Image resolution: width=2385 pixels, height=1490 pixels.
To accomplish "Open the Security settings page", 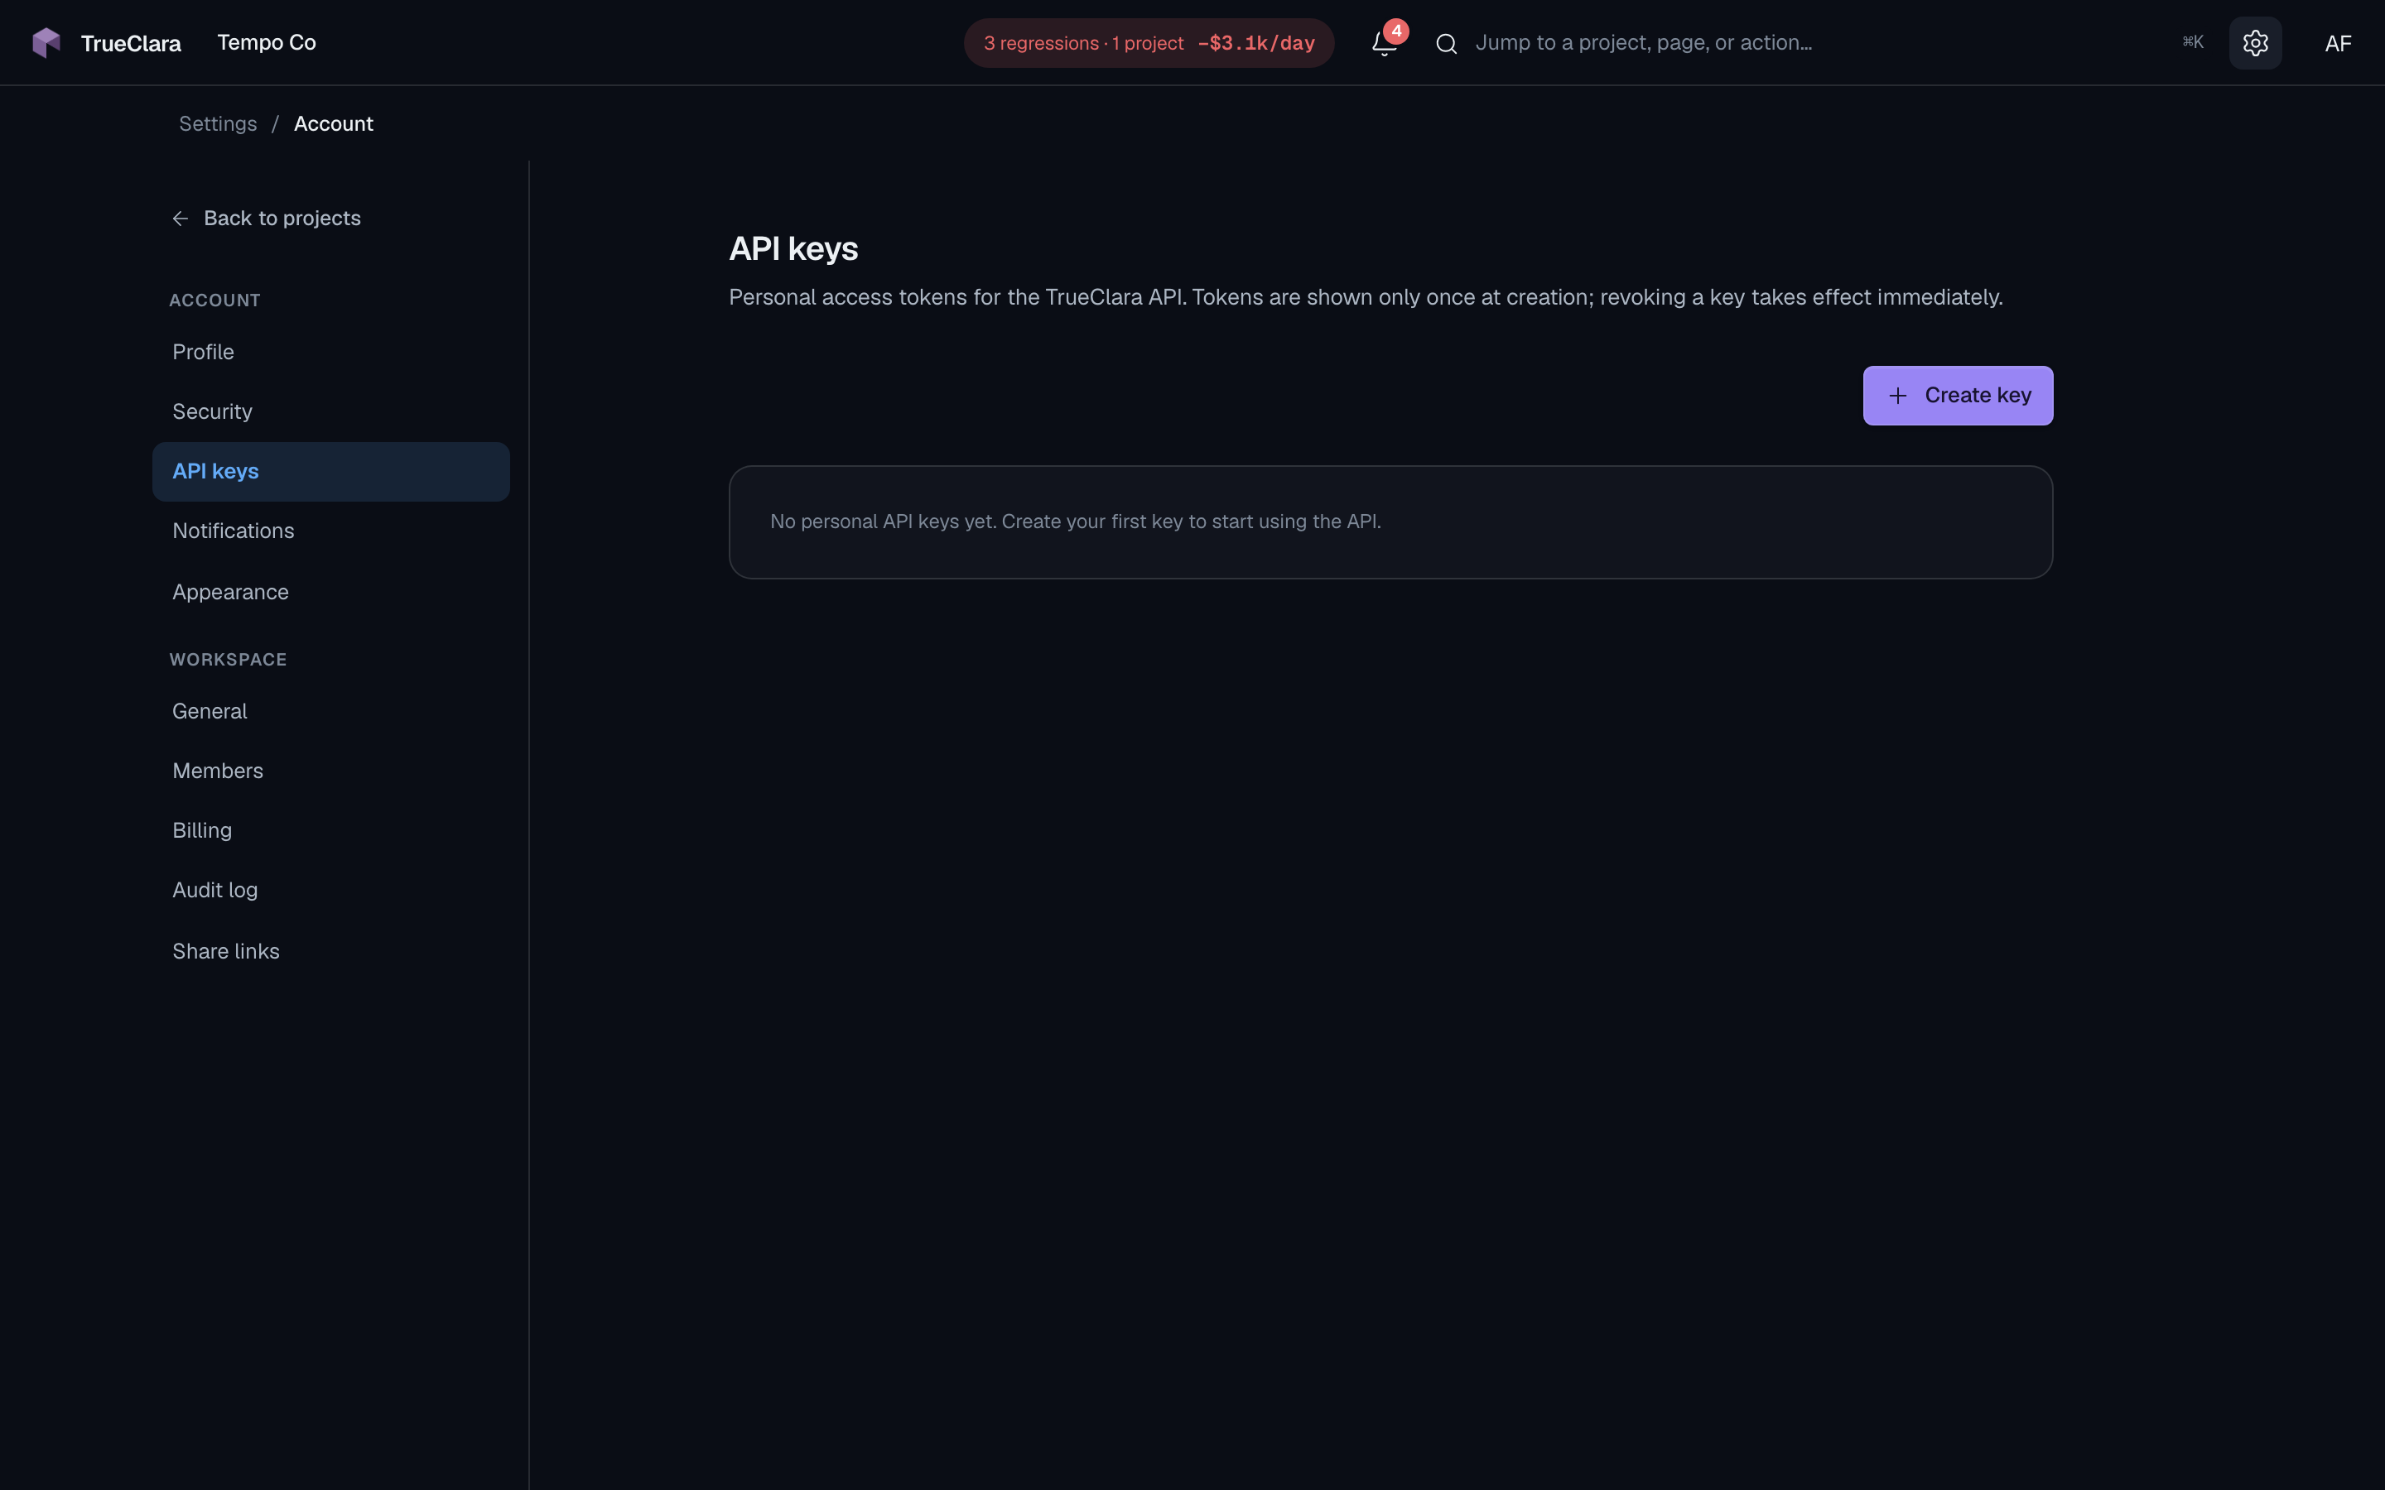I will [x=331, y=412].
